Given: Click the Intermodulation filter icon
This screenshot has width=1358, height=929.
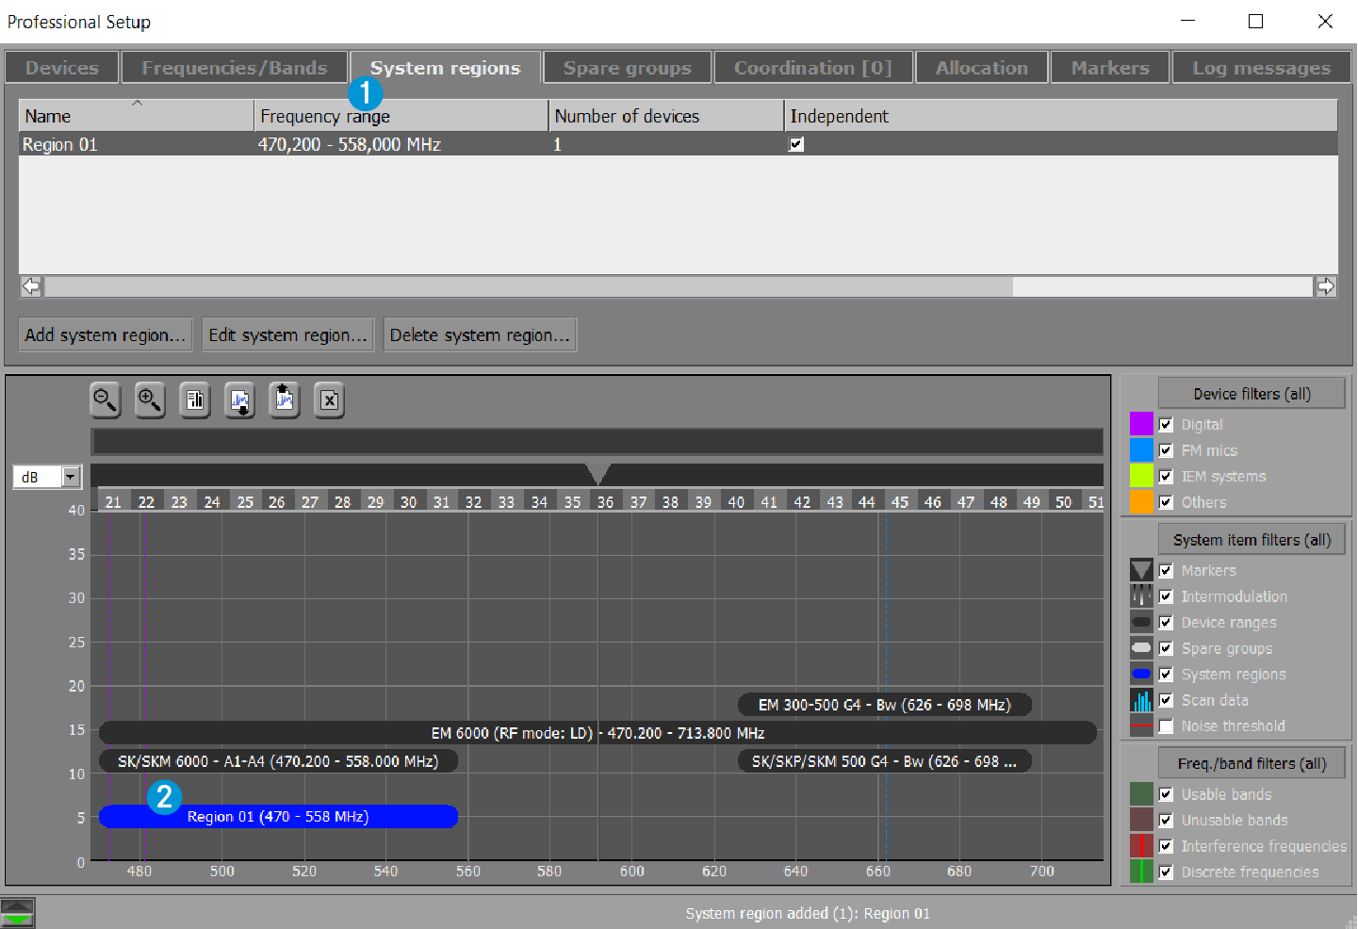Looking at the screenshot, I should (x=1141, y=596).
